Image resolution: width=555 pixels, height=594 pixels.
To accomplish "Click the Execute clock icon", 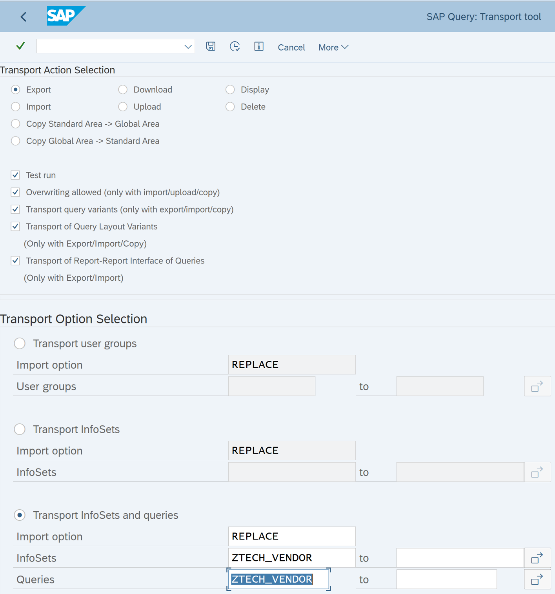I will click(x=235, y=47).
